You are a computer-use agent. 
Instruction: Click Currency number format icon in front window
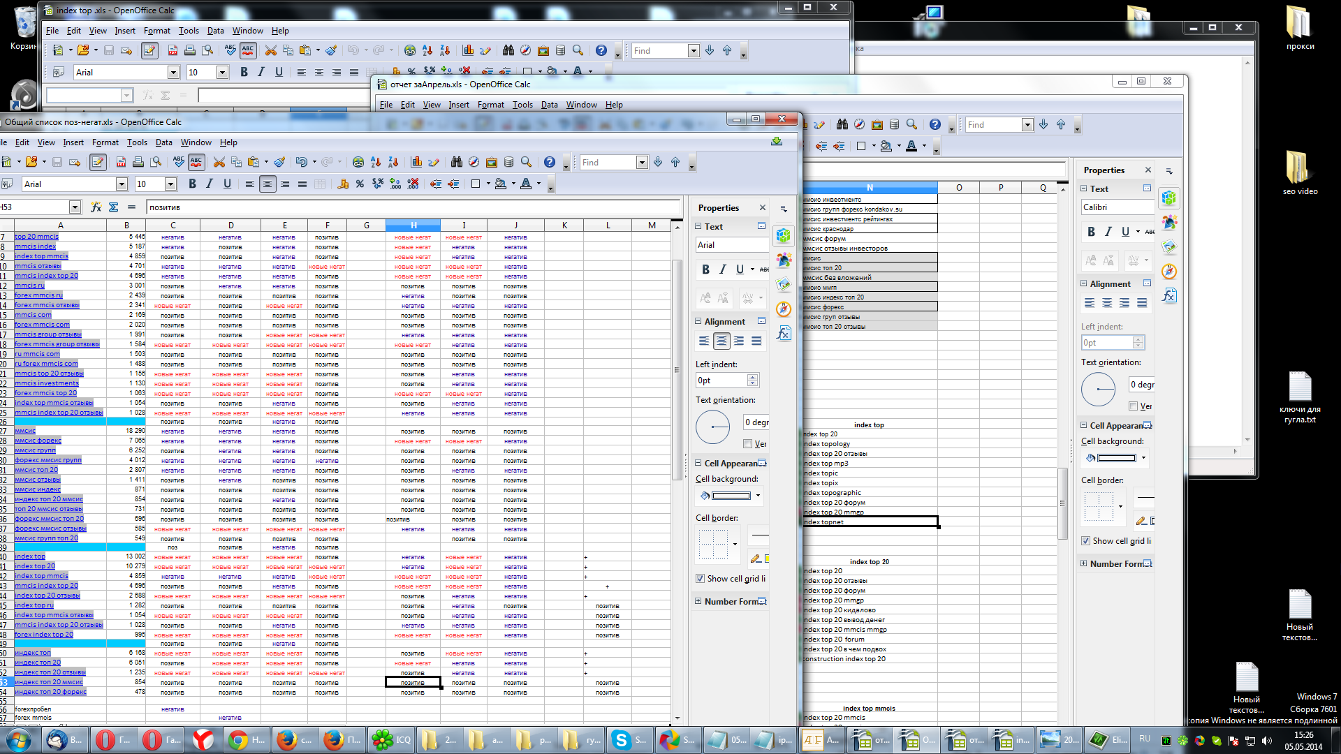(x=342, y=184)
